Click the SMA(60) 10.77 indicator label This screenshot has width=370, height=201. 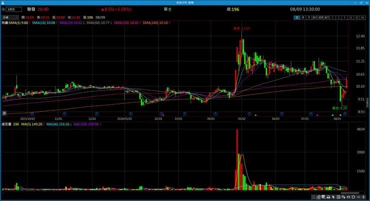[x=98, y=23]
